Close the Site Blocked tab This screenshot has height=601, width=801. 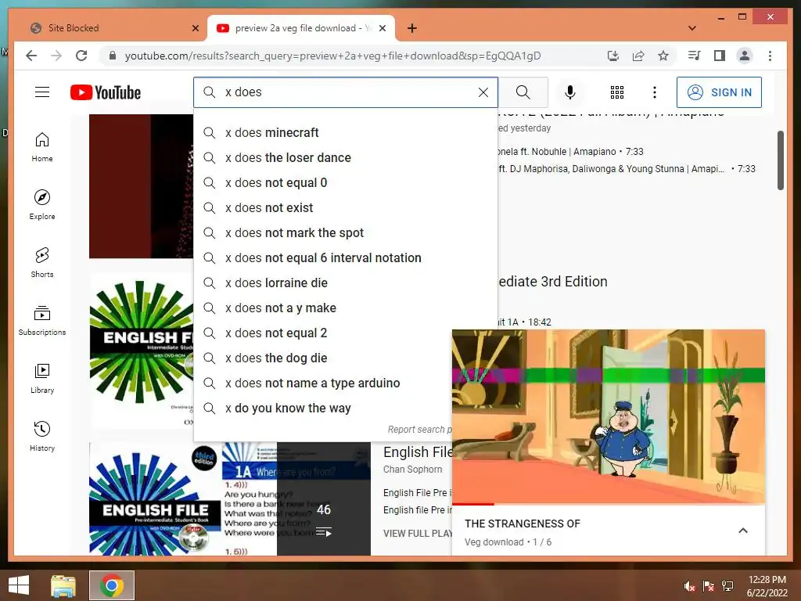[195, 28]
